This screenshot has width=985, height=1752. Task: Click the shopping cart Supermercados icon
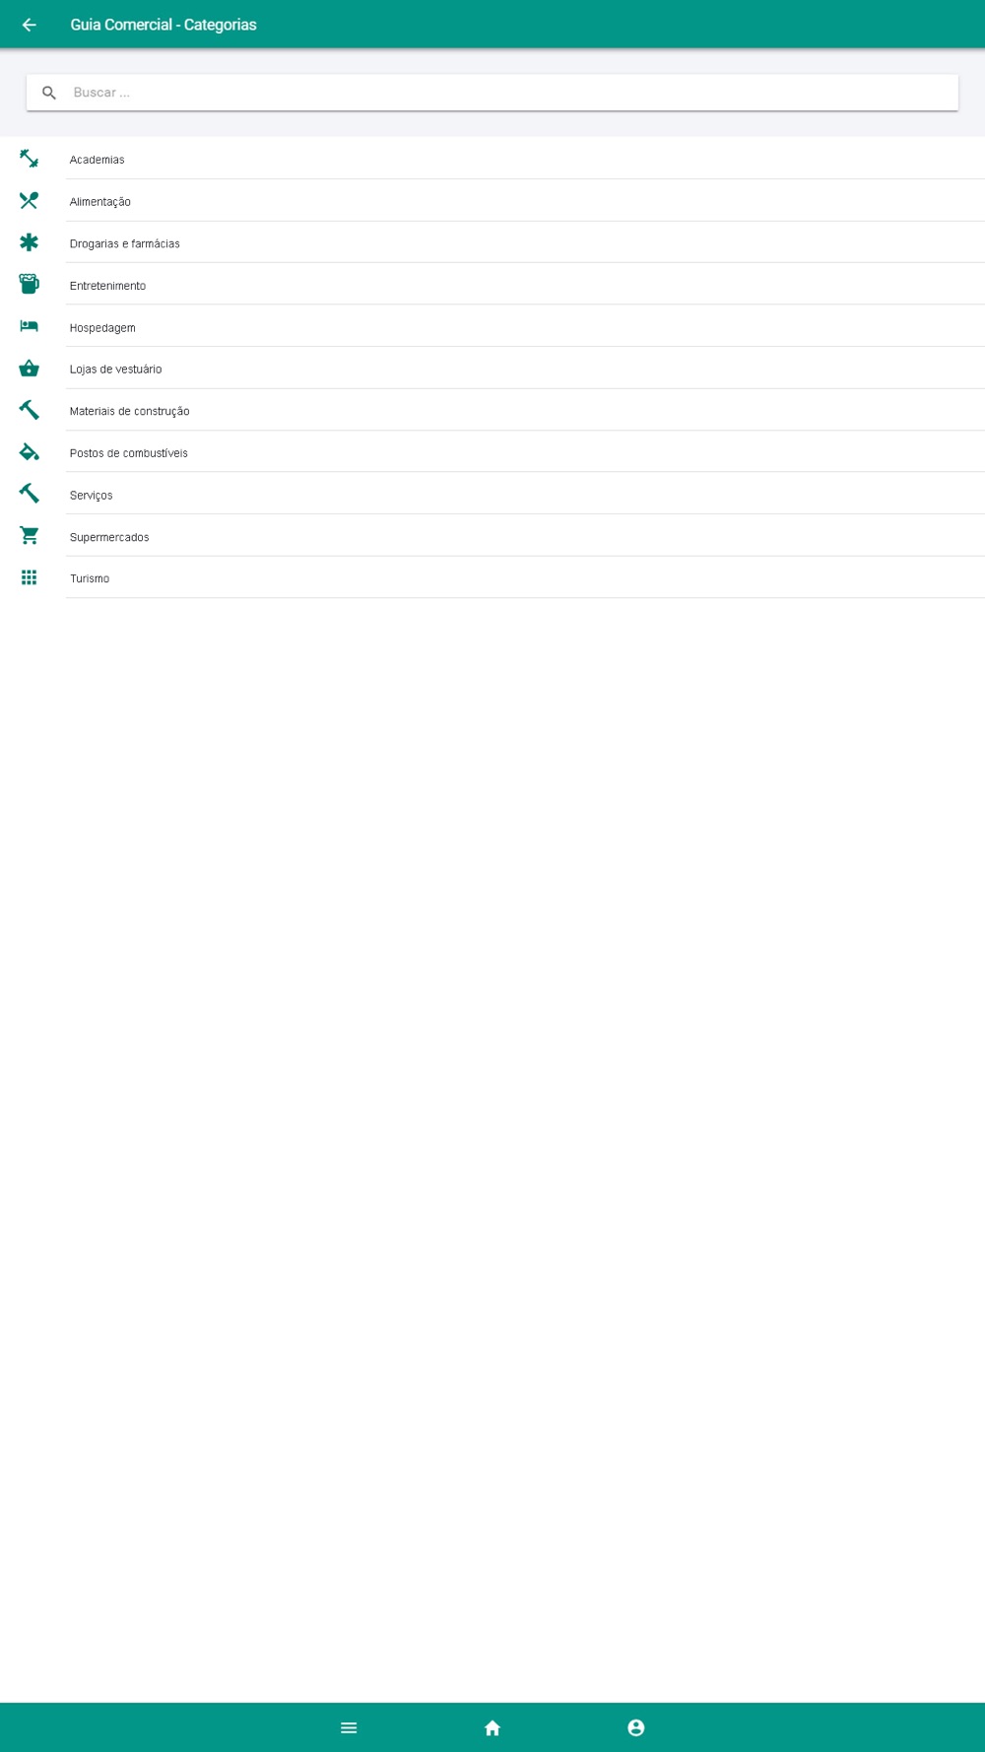pyautogui.click(x=30, y=536)
